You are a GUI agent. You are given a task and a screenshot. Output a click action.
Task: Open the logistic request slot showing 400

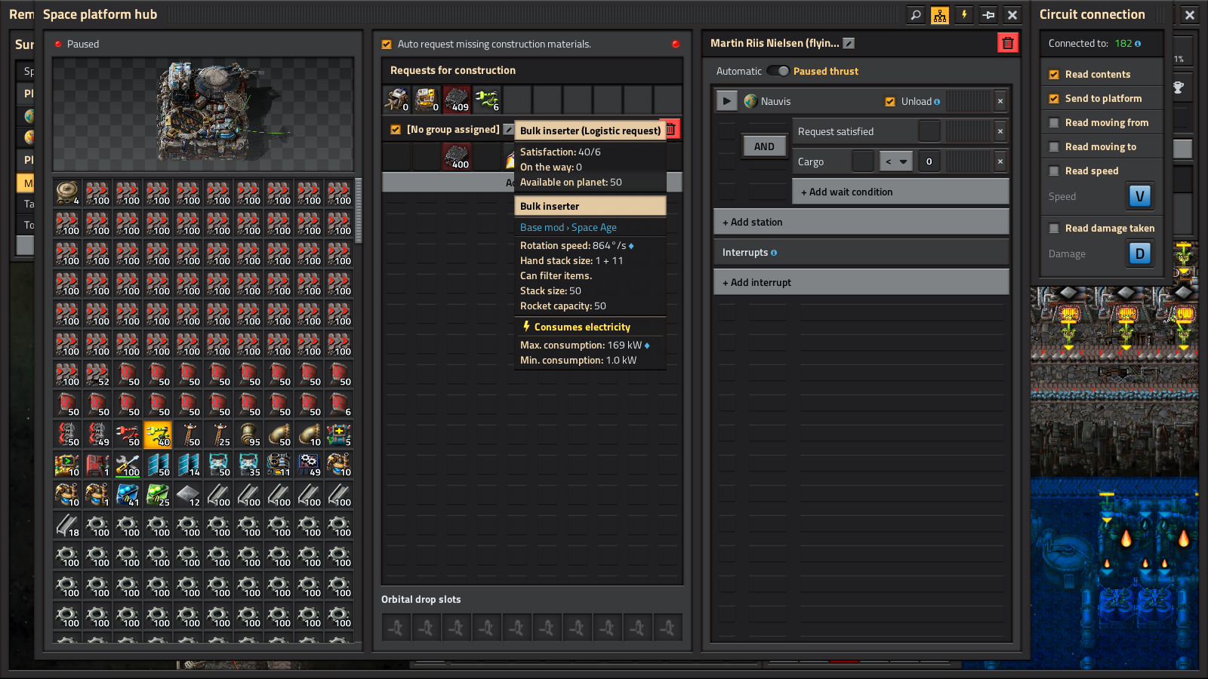457,156
